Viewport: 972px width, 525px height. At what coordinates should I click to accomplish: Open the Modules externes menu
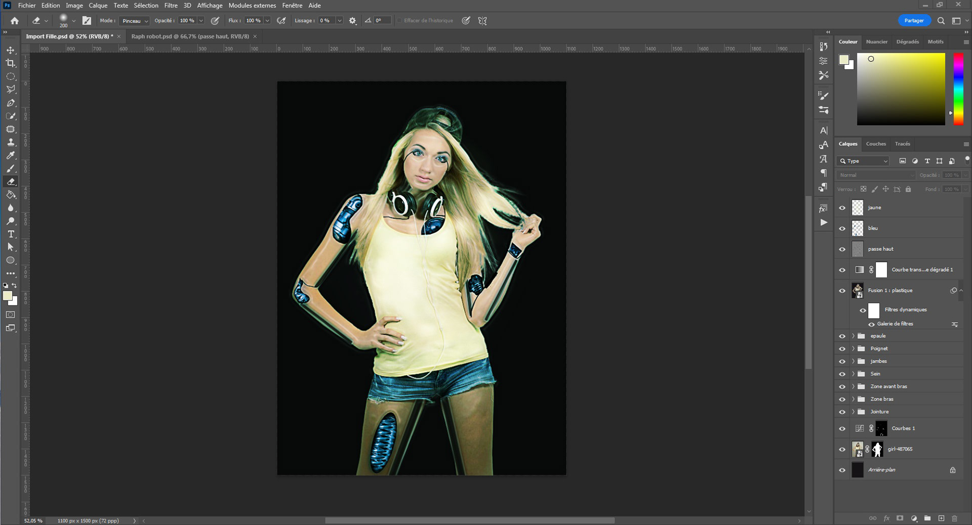pyautogui.click(x=252, y=6)
